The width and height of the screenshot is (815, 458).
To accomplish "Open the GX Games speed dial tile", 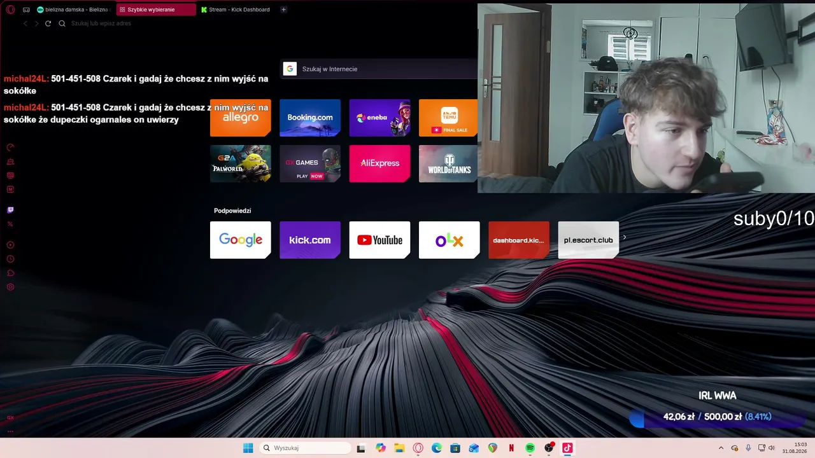I will pos(310,163).
